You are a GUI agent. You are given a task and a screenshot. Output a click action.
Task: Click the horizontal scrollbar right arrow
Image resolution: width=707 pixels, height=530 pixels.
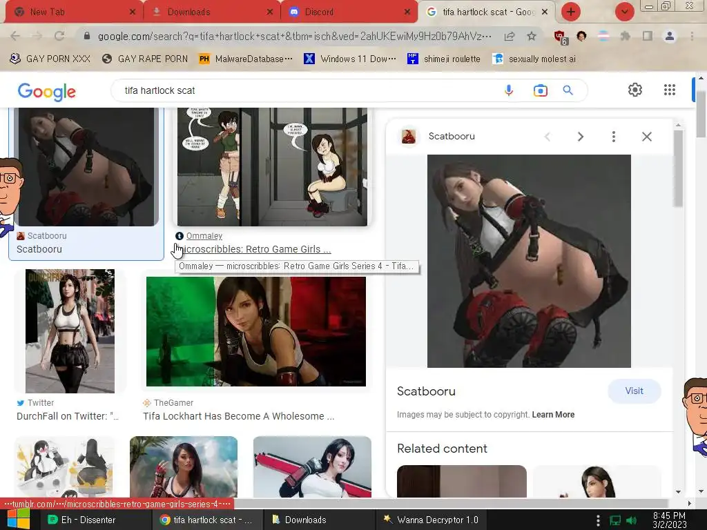(x=690, y=503)
